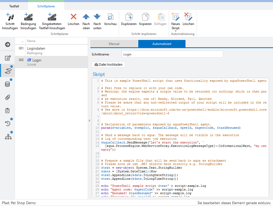Click the Datei hochladen button
This screenshot has height=206, width=273.
click(x=109, y=64)
